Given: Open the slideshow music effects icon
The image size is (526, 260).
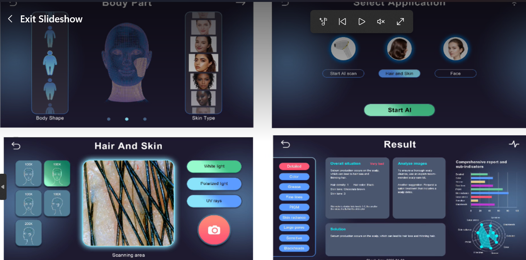Looking at the screenshot, I should click(x=323, y=22).
